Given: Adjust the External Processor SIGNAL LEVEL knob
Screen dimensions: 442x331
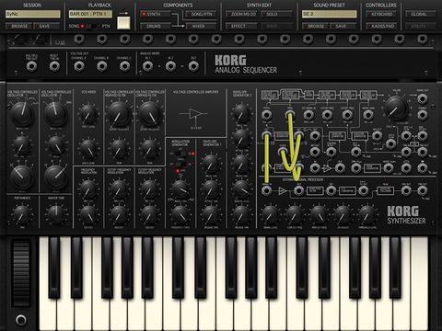Looking at the screenshot, I should (270, 214).
